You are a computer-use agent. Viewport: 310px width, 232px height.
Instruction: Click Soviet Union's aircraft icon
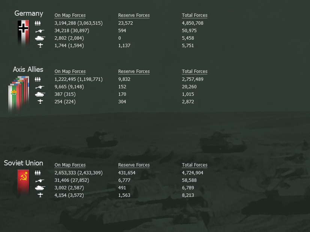coord(40,195)
